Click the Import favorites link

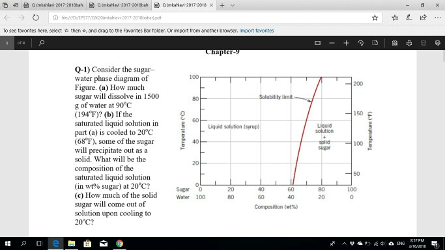coord(257,31)
